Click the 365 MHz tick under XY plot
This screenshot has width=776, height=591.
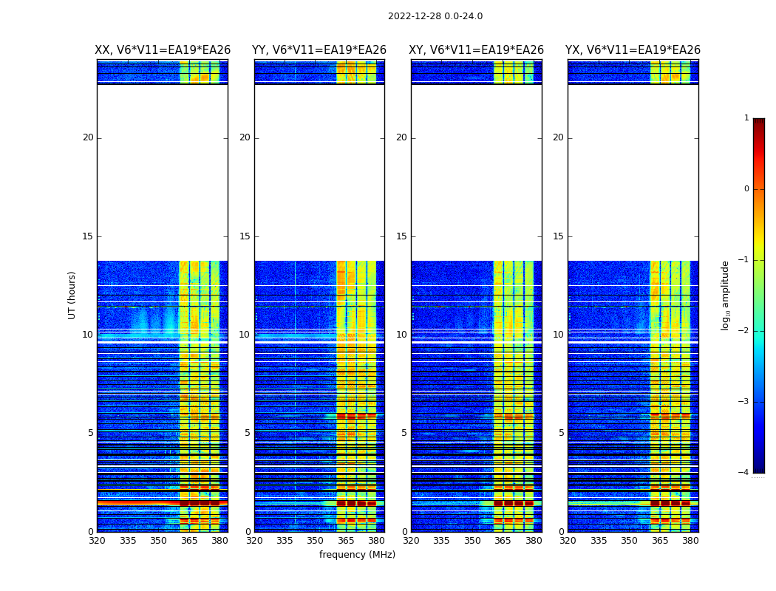[503, 541]
